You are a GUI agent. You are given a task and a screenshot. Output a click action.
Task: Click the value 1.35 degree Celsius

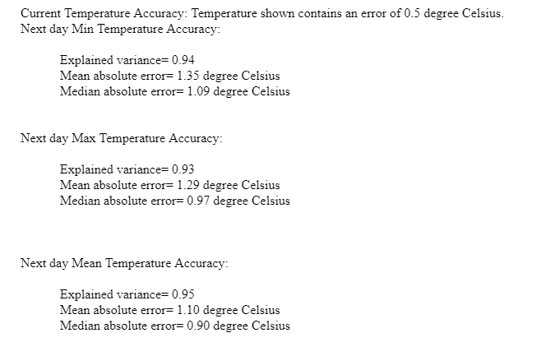pos(229,76)
